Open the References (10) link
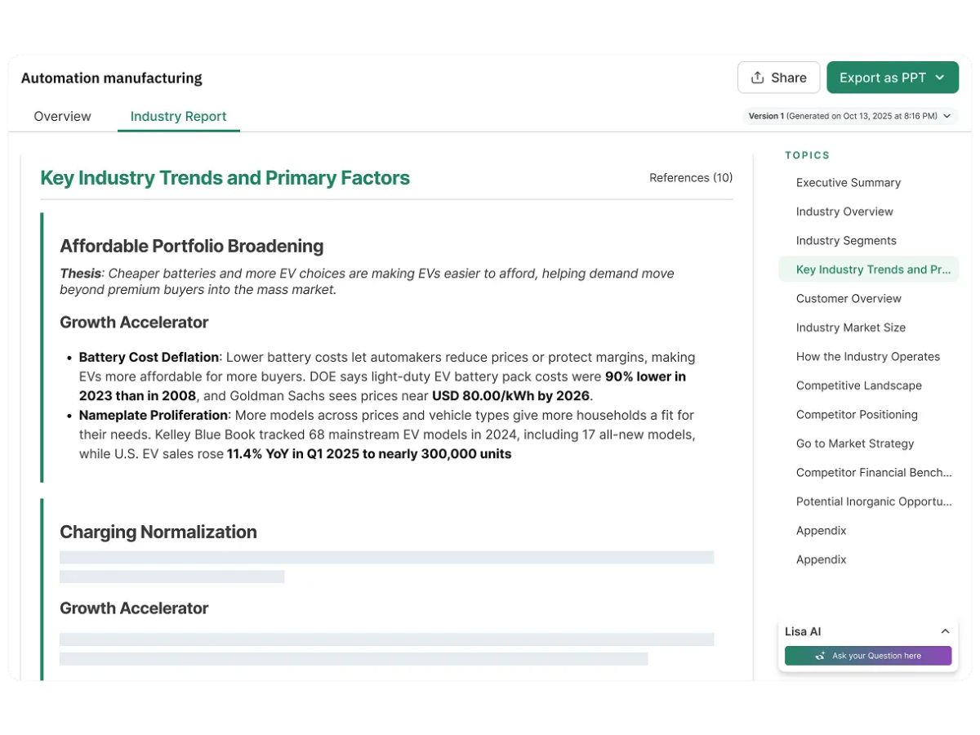This screenshot has width=980, height=735. coord(691,177)
